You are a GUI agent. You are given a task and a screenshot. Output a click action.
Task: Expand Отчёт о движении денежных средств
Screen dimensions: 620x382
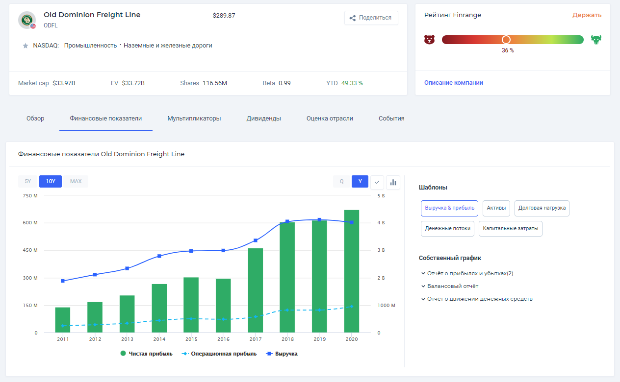pos(476,299)
